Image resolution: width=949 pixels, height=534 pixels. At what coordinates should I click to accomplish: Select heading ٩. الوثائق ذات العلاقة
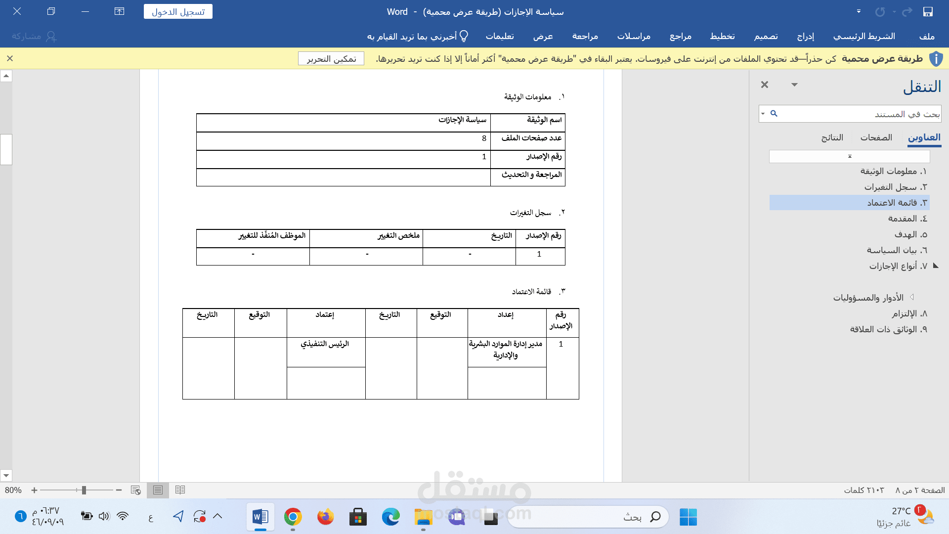coord(849,329)
